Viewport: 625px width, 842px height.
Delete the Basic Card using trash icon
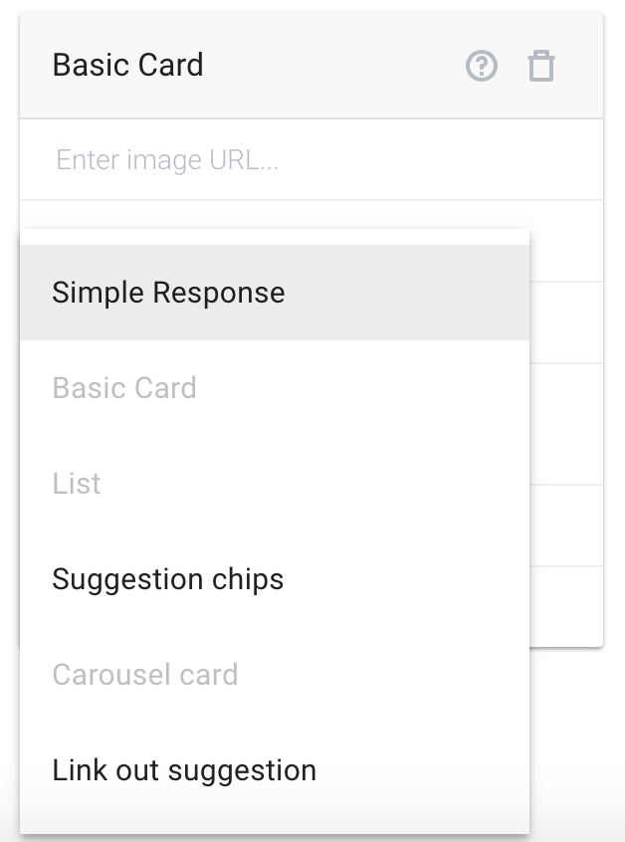pos(540,66)
